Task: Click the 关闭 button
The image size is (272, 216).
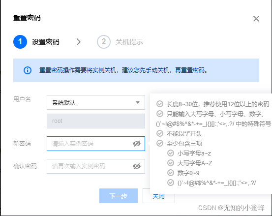Action: pyautogui.click(x=158, y=196)
